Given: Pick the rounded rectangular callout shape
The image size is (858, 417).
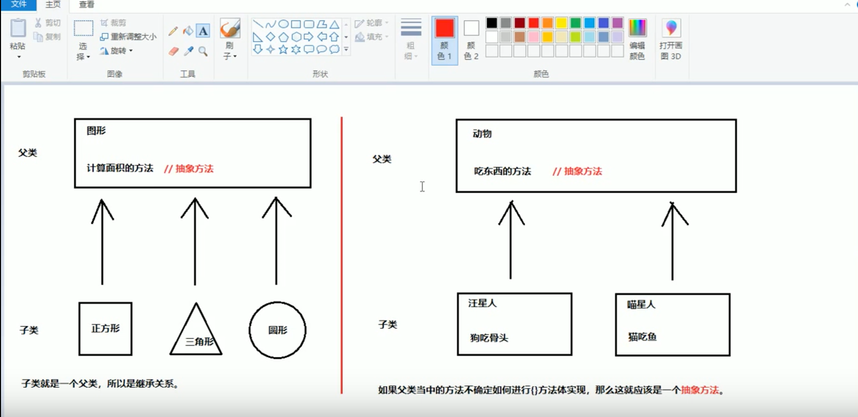Looking at the screenshot, I should [309, 49].
